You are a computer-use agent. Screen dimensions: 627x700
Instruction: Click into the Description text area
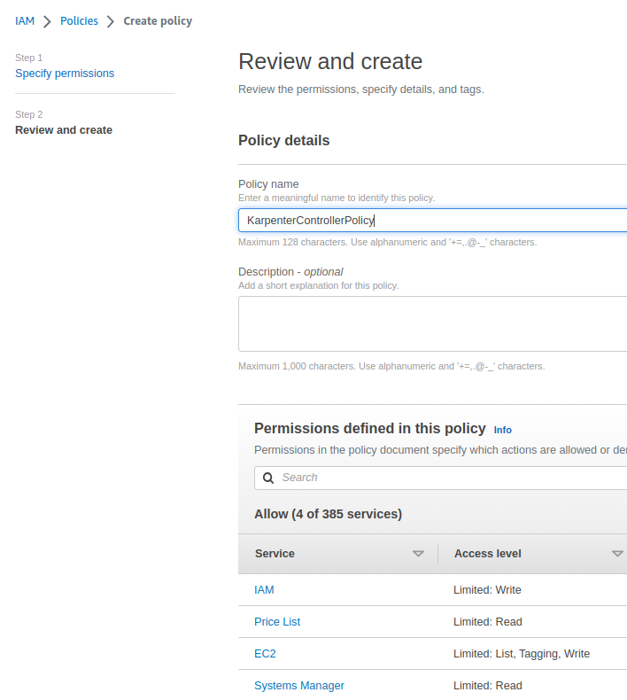432,323
